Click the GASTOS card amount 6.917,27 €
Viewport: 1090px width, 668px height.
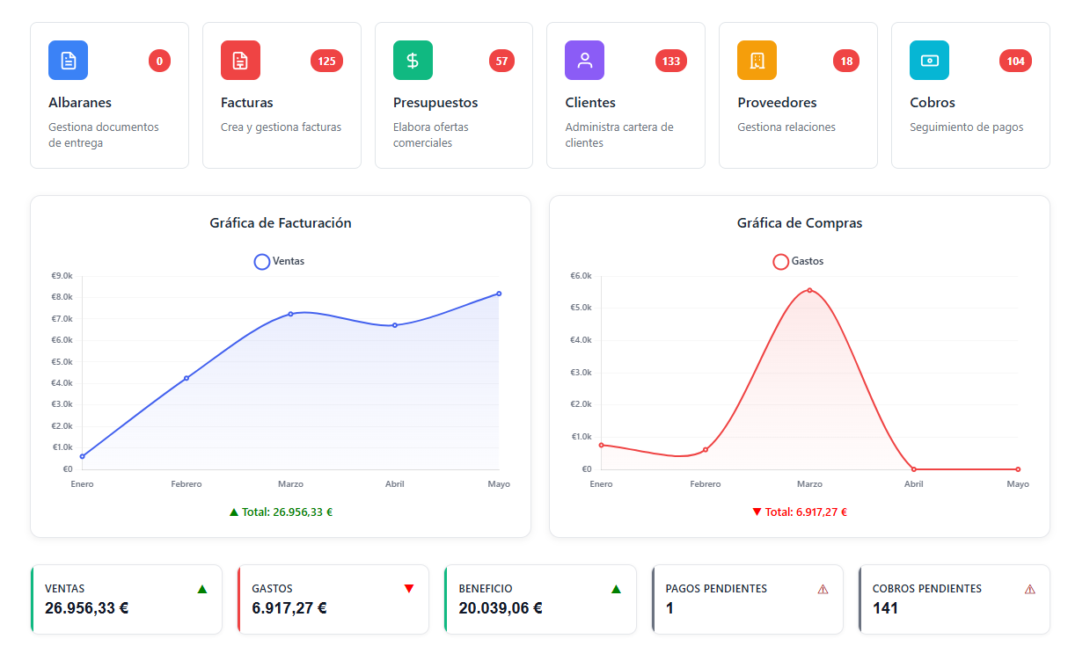[289, 607]
